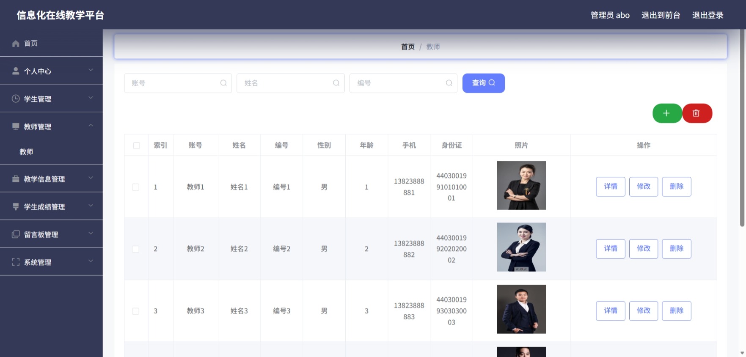Screen dimensions: 746x357
Task: Click the icon beside 学生成绩管理
Action: click(16, 206)
